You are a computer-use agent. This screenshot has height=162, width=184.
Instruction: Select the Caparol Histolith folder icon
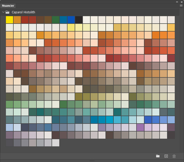(x=8, y=12)
